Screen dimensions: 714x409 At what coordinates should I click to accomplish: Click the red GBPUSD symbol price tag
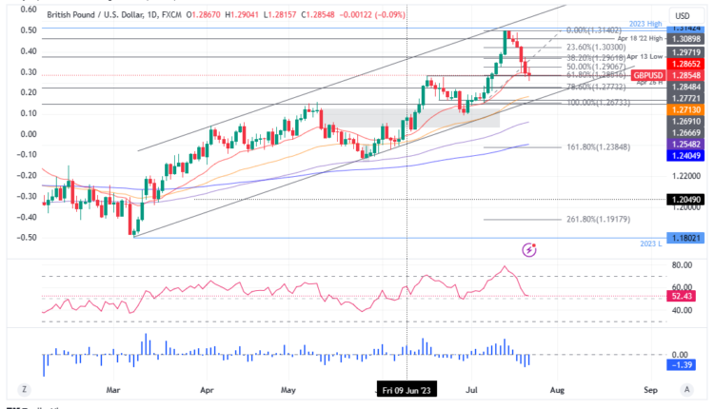pyautogui.click(x=648, y=74)
